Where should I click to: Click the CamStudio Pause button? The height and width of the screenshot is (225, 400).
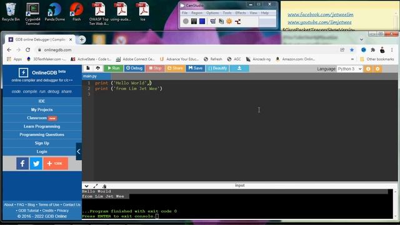pos(194,21)
